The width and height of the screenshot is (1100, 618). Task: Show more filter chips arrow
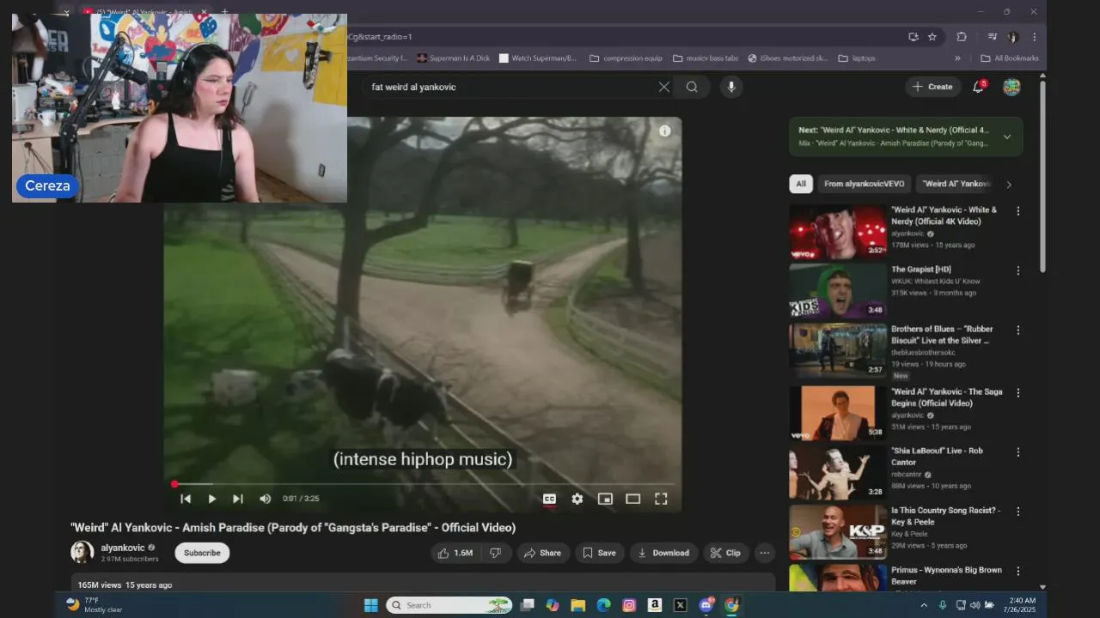coord(1009,184)
